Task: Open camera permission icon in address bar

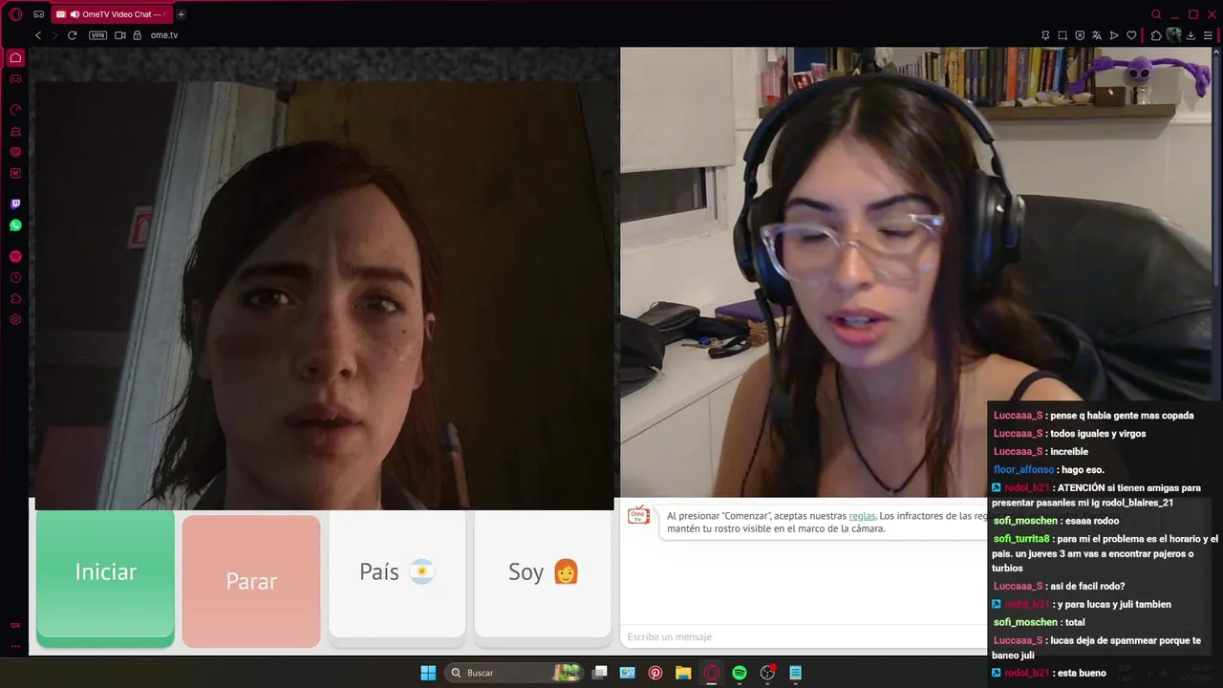Action: (x=120, y=35)
